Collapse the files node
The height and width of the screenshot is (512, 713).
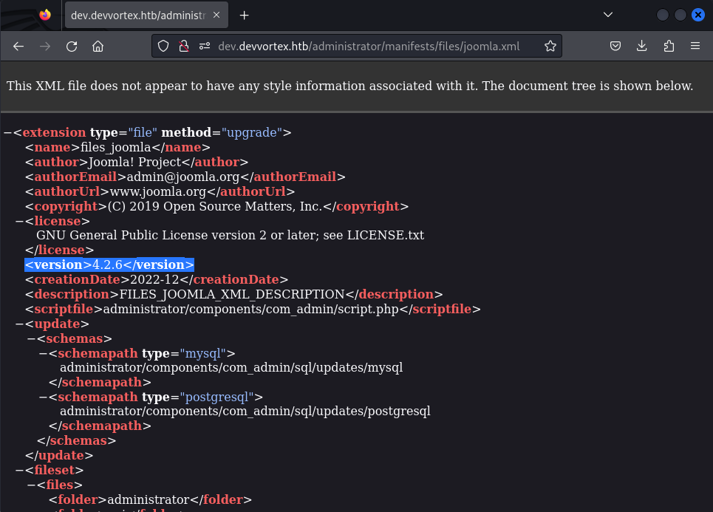click(x=31, y=485)
